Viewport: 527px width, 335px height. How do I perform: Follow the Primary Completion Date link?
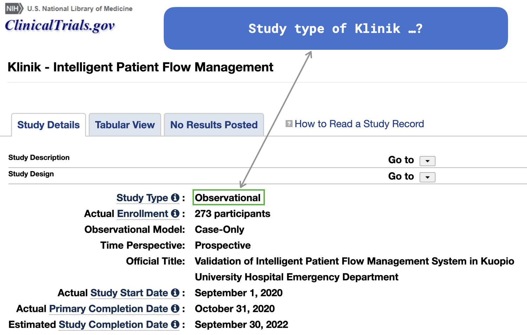coord(109,309)
